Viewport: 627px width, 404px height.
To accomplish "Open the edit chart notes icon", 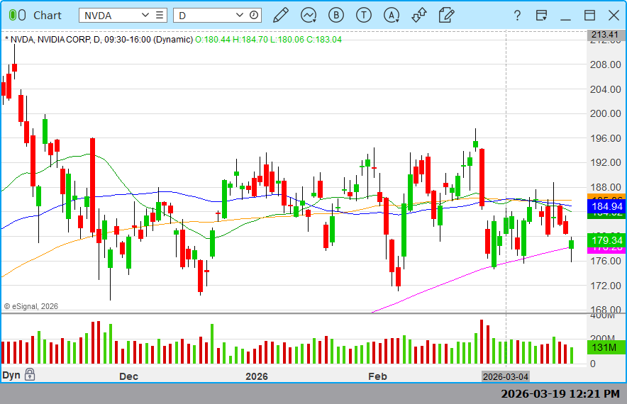I will point(446,16).
